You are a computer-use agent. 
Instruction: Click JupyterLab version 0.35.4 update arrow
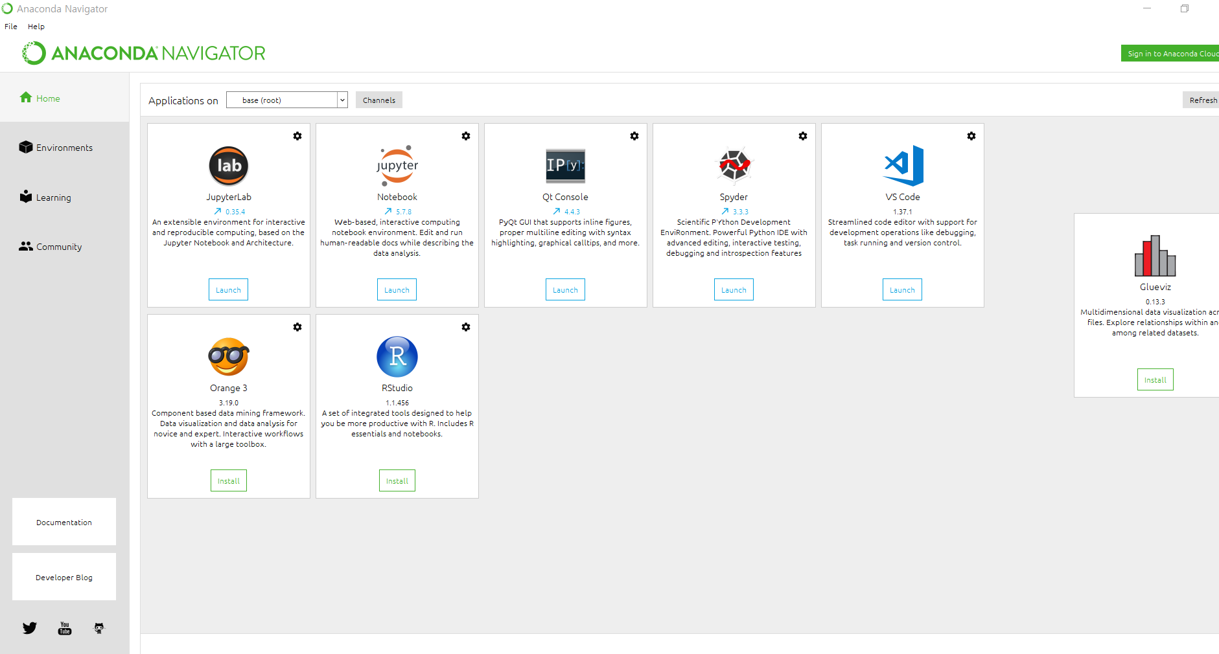[218, 212]
